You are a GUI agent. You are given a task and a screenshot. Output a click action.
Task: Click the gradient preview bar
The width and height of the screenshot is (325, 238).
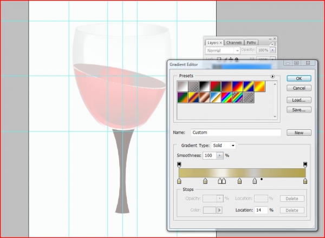242,173
